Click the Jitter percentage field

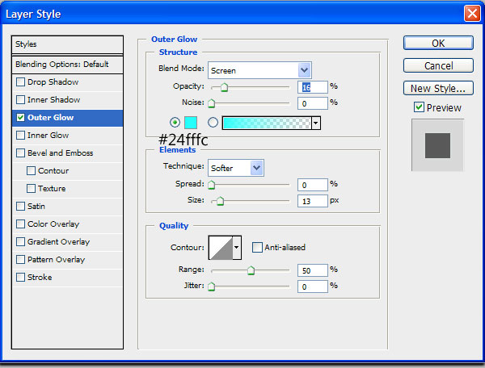coord(312,286)
